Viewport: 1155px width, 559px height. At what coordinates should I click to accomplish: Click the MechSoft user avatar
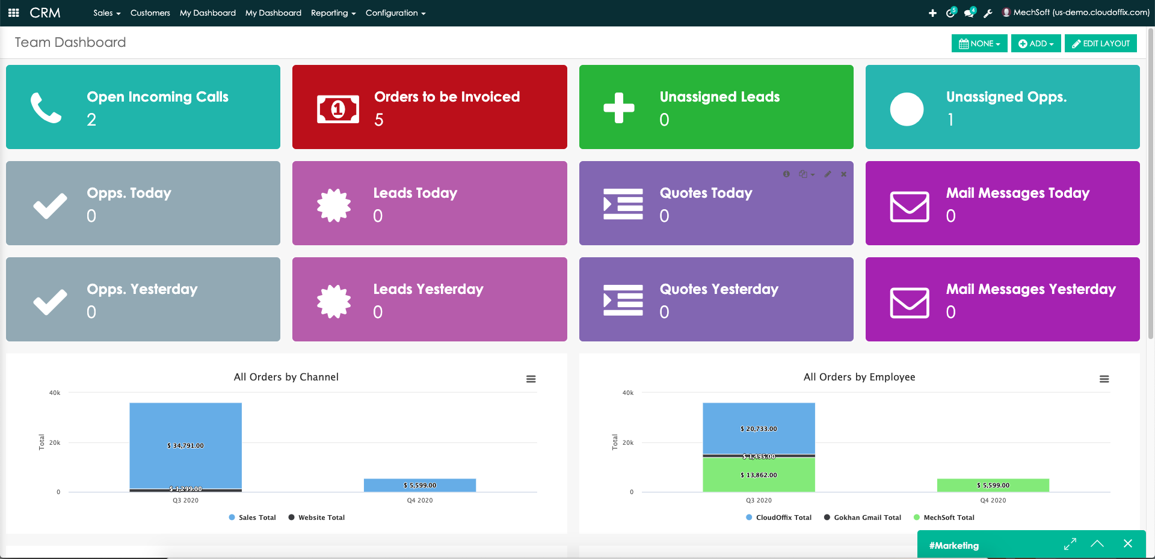(x=1006, y=12)
